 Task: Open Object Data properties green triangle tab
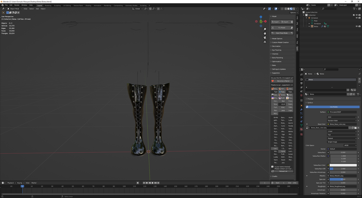point(301,125)
